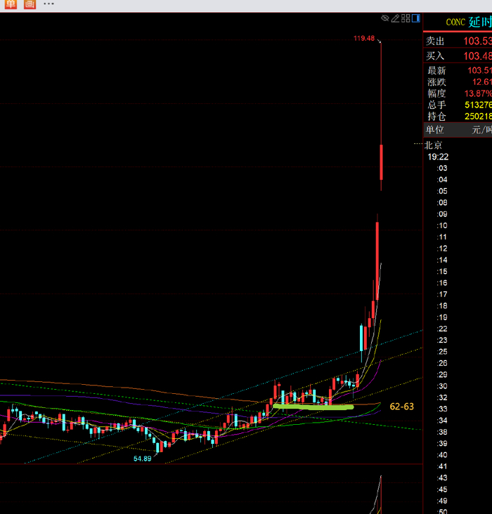Click the percentage value 13.87%
The image size is (492, 514).
point(478,93)
